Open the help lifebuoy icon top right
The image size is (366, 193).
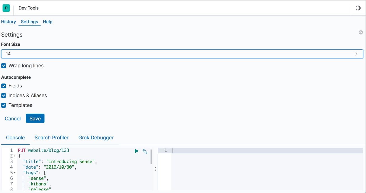click(358, 8)
